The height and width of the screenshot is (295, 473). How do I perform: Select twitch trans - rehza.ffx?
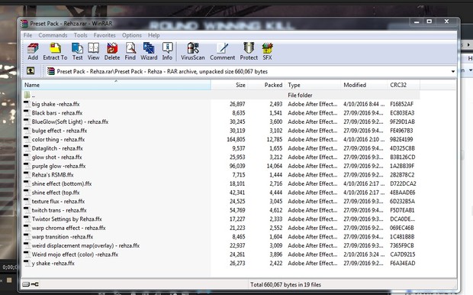tap(60, 210)
